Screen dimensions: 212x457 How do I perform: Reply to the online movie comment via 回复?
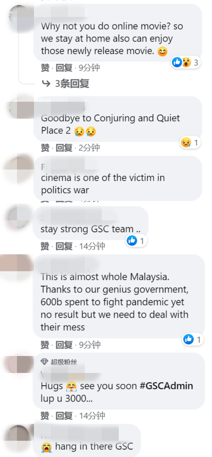click(x=64, y=67)
